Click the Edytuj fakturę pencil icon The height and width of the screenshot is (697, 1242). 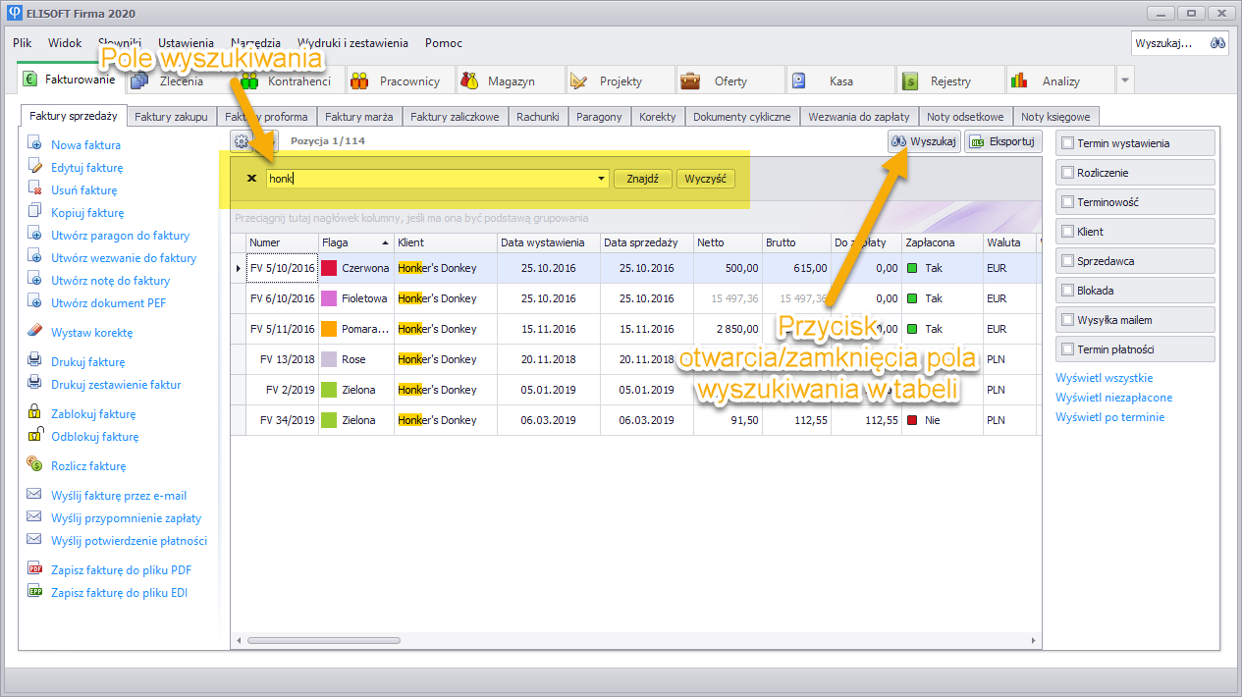[x=34, y=167]
